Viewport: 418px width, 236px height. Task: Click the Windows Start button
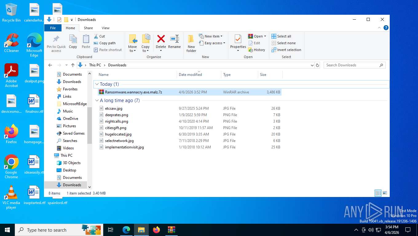coord(7,230)
